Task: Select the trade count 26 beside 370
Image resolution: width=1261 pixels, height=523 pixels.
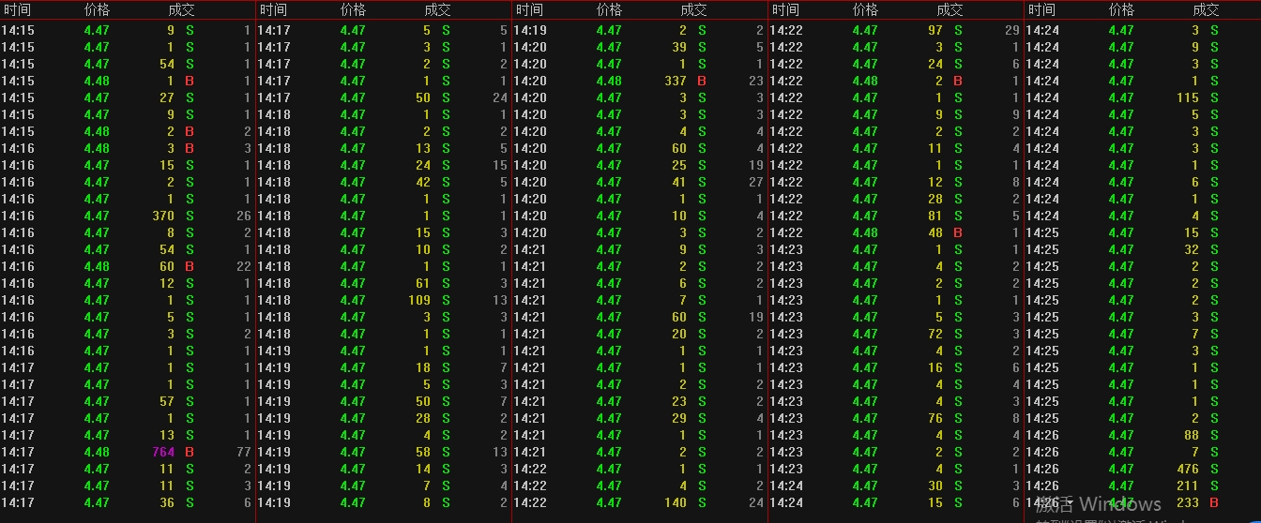Action: [243, 216]
